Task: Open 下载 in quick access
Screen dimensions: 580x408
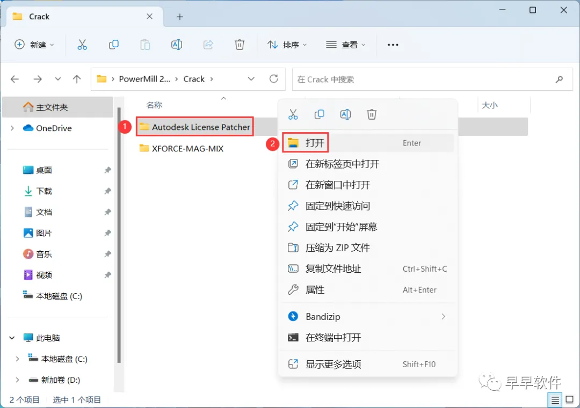Action: [37, 191]
